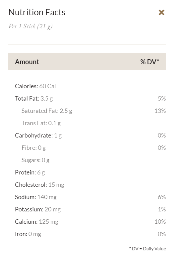Click the Sugars 0 g entry

35,160
